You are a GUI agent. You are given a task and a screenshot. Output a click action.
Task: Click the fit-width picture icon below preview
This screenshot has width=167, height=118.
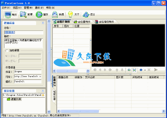click(x=129, y=70)
